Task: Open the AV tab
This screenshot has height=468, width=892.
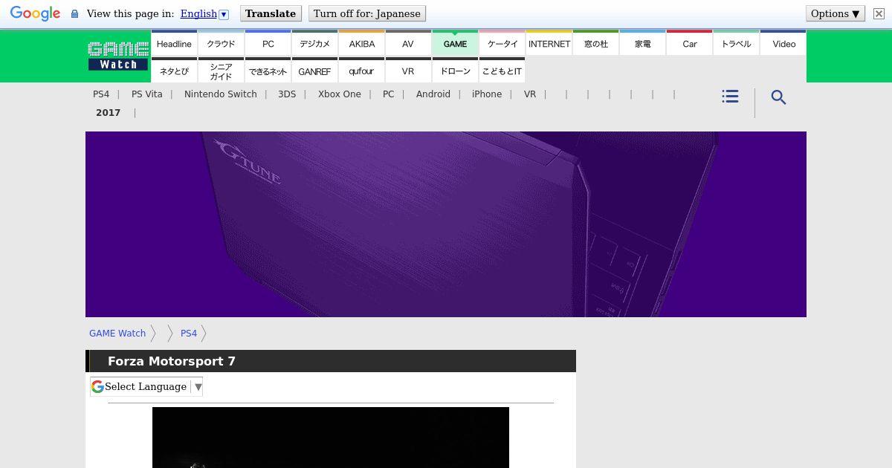Action: pyautogui.click(x=408, y=43)
